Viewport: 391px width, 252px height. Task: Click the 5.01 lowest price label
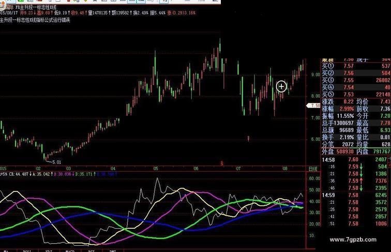56,162
